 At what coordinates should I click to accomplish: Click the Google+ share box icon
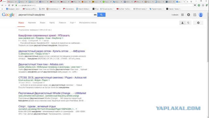click(195, 15)
